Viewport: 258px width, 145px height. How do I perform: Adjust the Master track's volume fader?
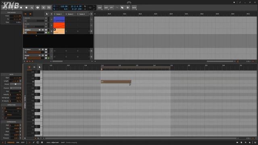[x=36, y=58]
